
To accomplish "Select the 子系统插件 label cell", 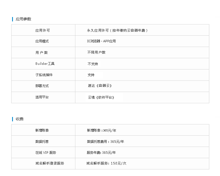I will click(44, 75).
